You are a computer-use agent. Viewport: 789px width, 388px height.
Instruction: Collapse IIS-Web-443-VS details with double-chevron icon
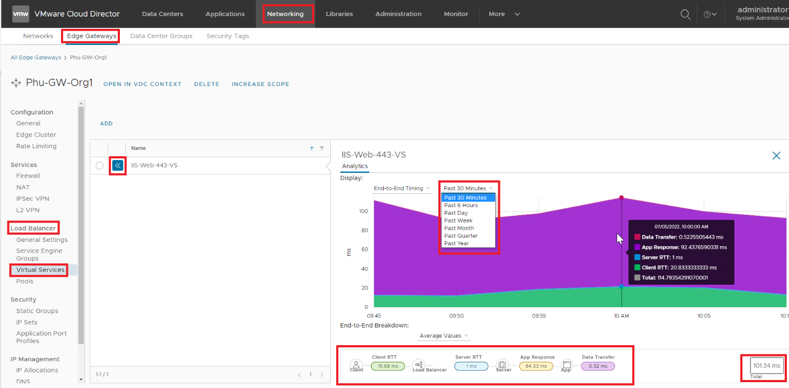[x=118, y=166]
